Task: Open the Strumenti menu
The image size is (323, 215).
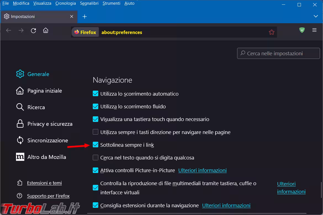Action: click(111, 3)
